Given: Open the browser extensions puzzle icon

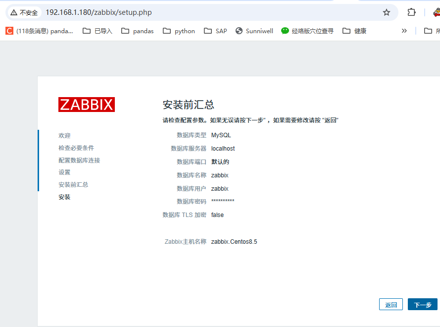Looking at the screenshot, I should [411, 12].
